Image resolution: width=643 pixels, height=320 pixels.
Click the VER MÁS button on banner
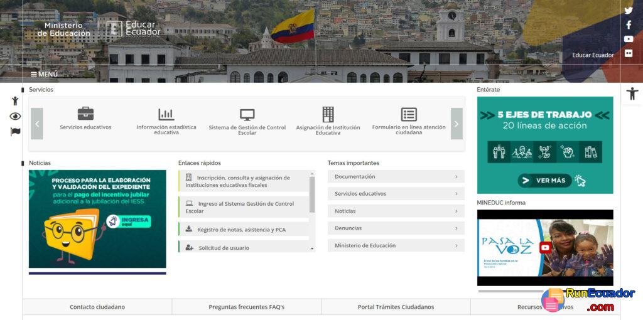(x=544, y=180)
